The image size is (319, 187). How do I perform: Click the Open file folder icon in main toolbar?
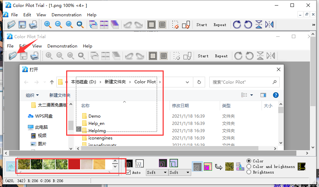11,25
